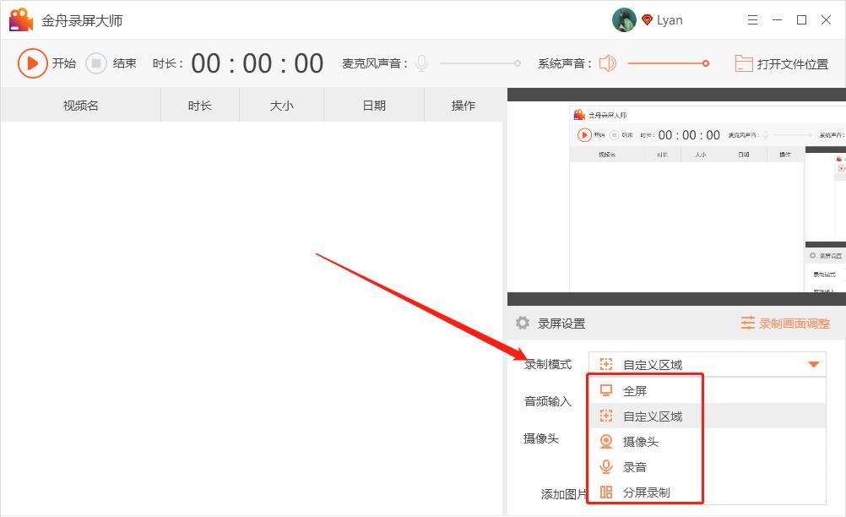Image resolution: width=846 pixels, height=517 pixels.
Task: Click the Lyan account avatar
Action: click(624, 19)
